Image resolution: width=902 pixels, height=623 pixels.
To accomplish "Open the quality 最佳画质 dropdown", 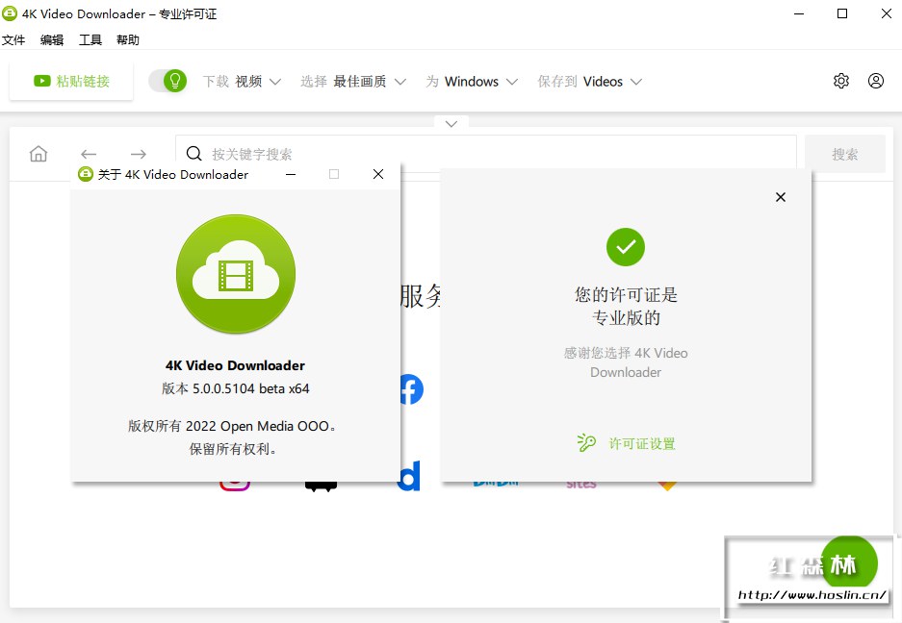I will coord(353,82).
